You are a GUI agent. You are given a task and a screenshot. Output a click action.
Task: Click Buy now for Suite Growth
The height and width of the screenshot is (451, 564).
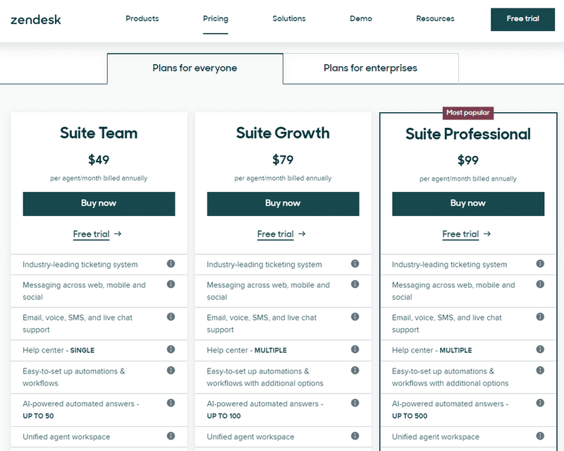coord(283,203)
